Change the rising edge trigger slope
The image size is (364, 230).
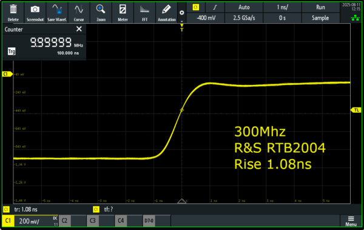tap(215, 7)
